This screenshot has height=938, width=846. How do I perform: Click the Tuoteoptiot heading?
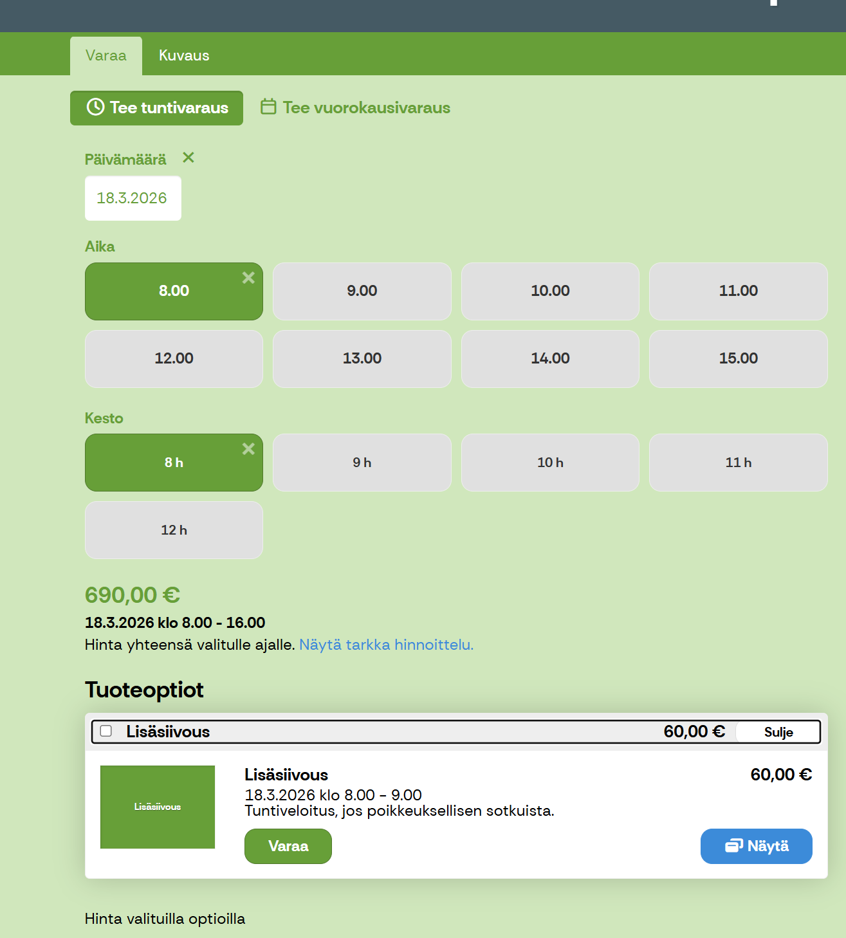[144, 690]
